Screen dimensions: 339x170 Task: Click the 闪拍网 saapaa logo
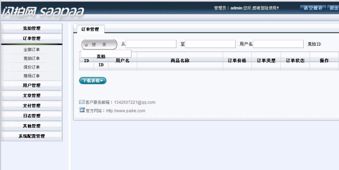pos(43,11)
